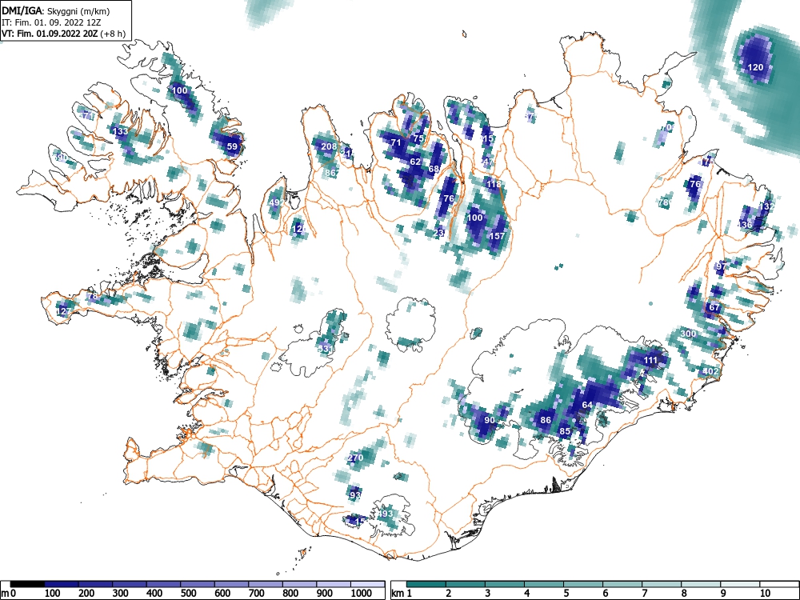800x600 pixels.
Task: Click the black swatch in the metre legend
Action: [x=27, y=584]
